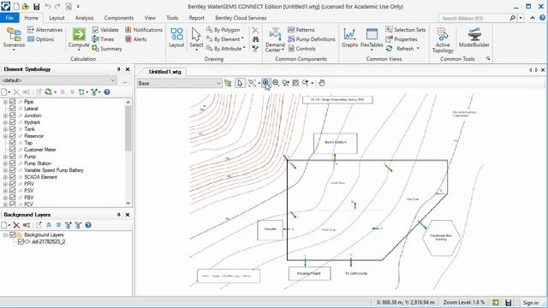Toggle the Junction checkbox
Screen dimensions: 548x308
pyautogui.click(x=13, y=115)
